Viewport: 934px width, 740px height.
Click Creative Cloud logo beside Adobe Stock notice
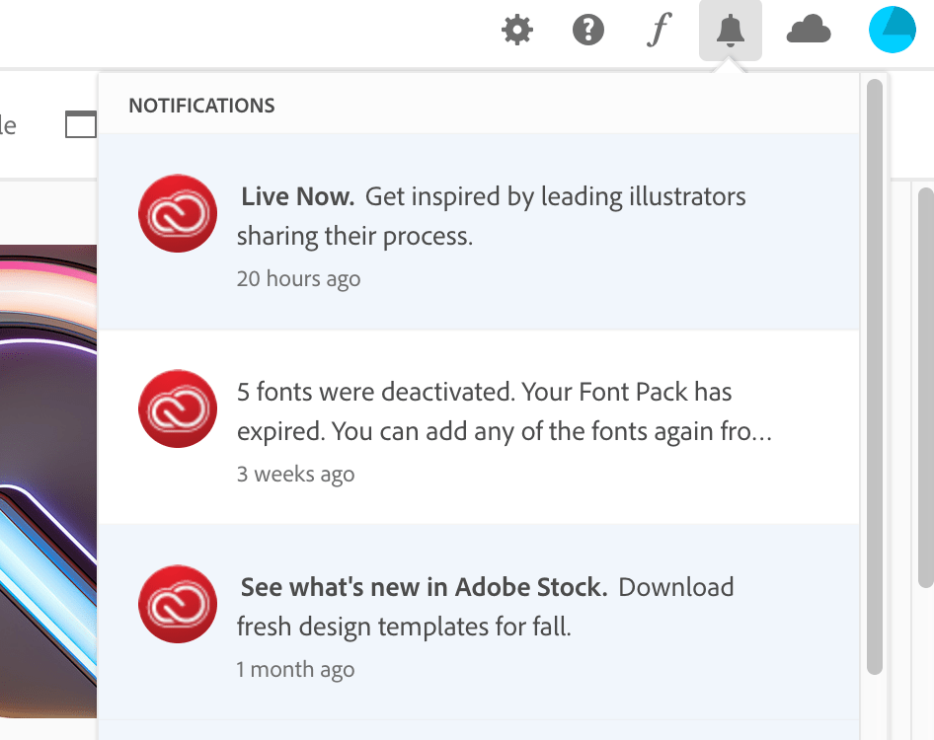[x=178, y=604]
